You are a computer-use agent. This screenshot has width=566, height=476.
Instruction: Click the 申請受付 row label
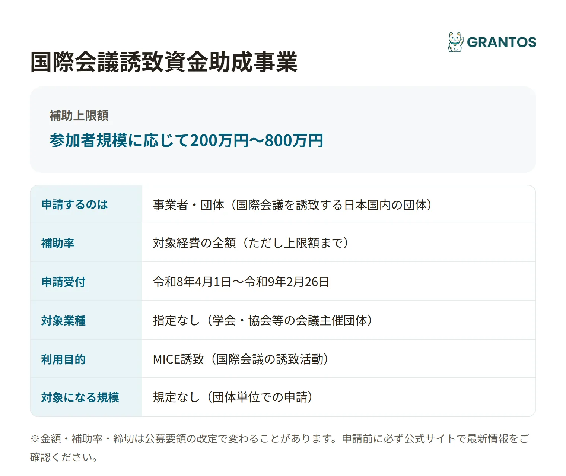click(x=63, y=282)
